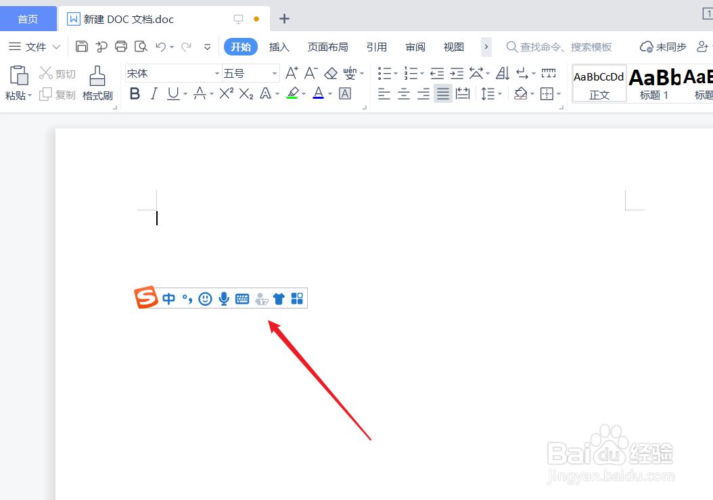
Task: Toggle Underline formatting
Action: (x=173, y=94)
